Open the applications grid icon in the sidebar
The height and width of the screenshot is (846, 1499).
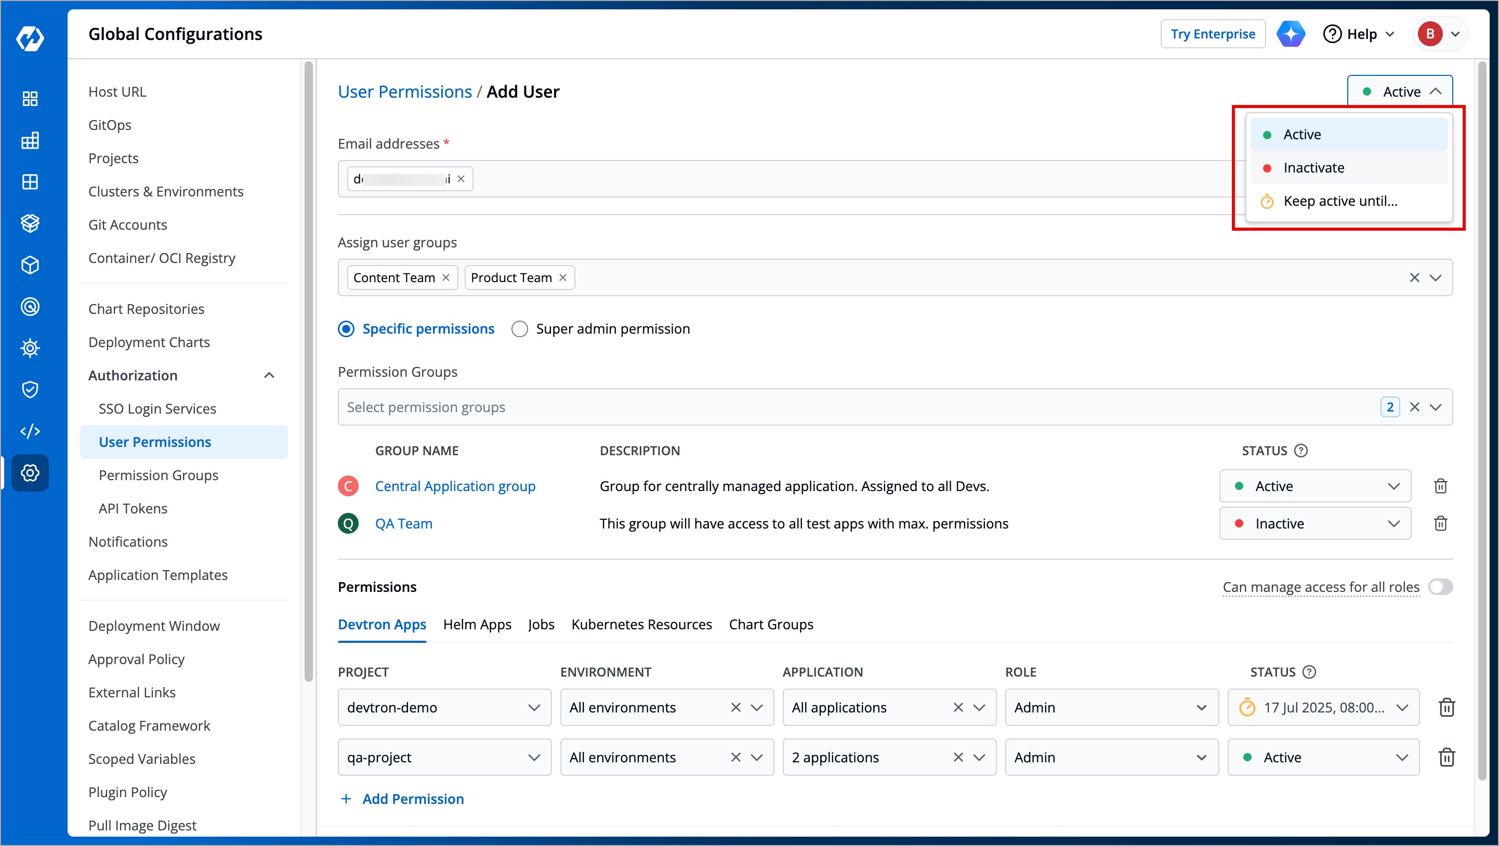[30, 98]
